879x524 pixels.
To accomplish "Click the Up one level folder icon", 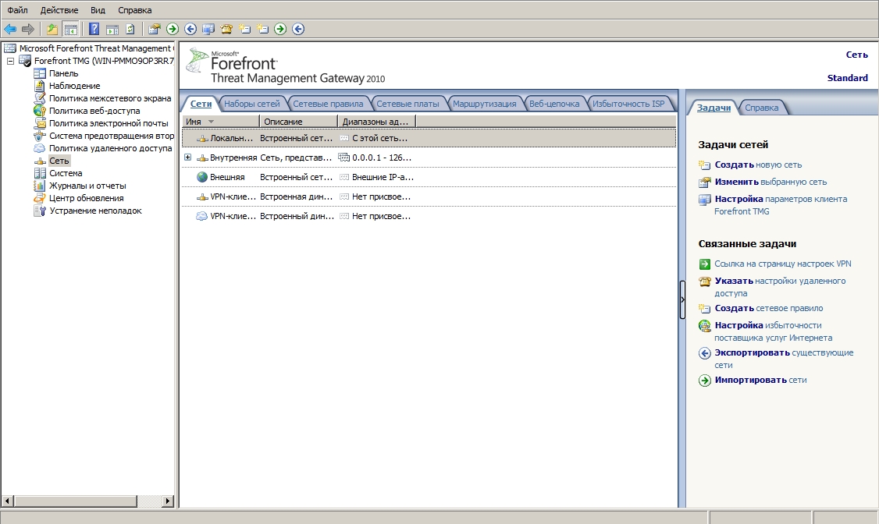I will pyautogui.click(x=52, y=29).
